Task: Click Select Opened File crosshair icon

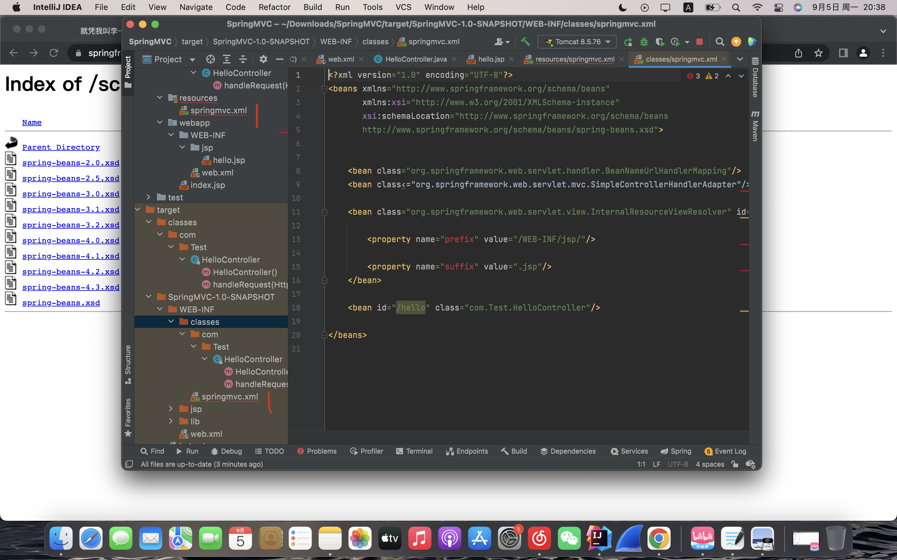Action: [x=210, y=59]
